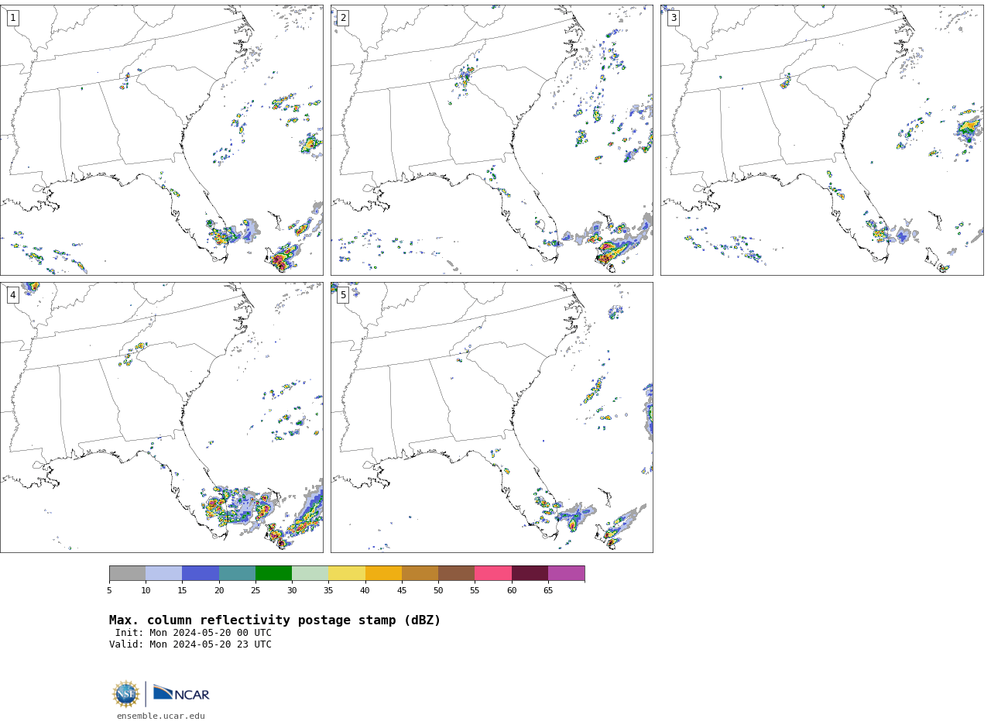Open the ensemble.ucar.edu link
Image resolution: width=991 pixels, height=725 pixels.
(x=161, y=716)
